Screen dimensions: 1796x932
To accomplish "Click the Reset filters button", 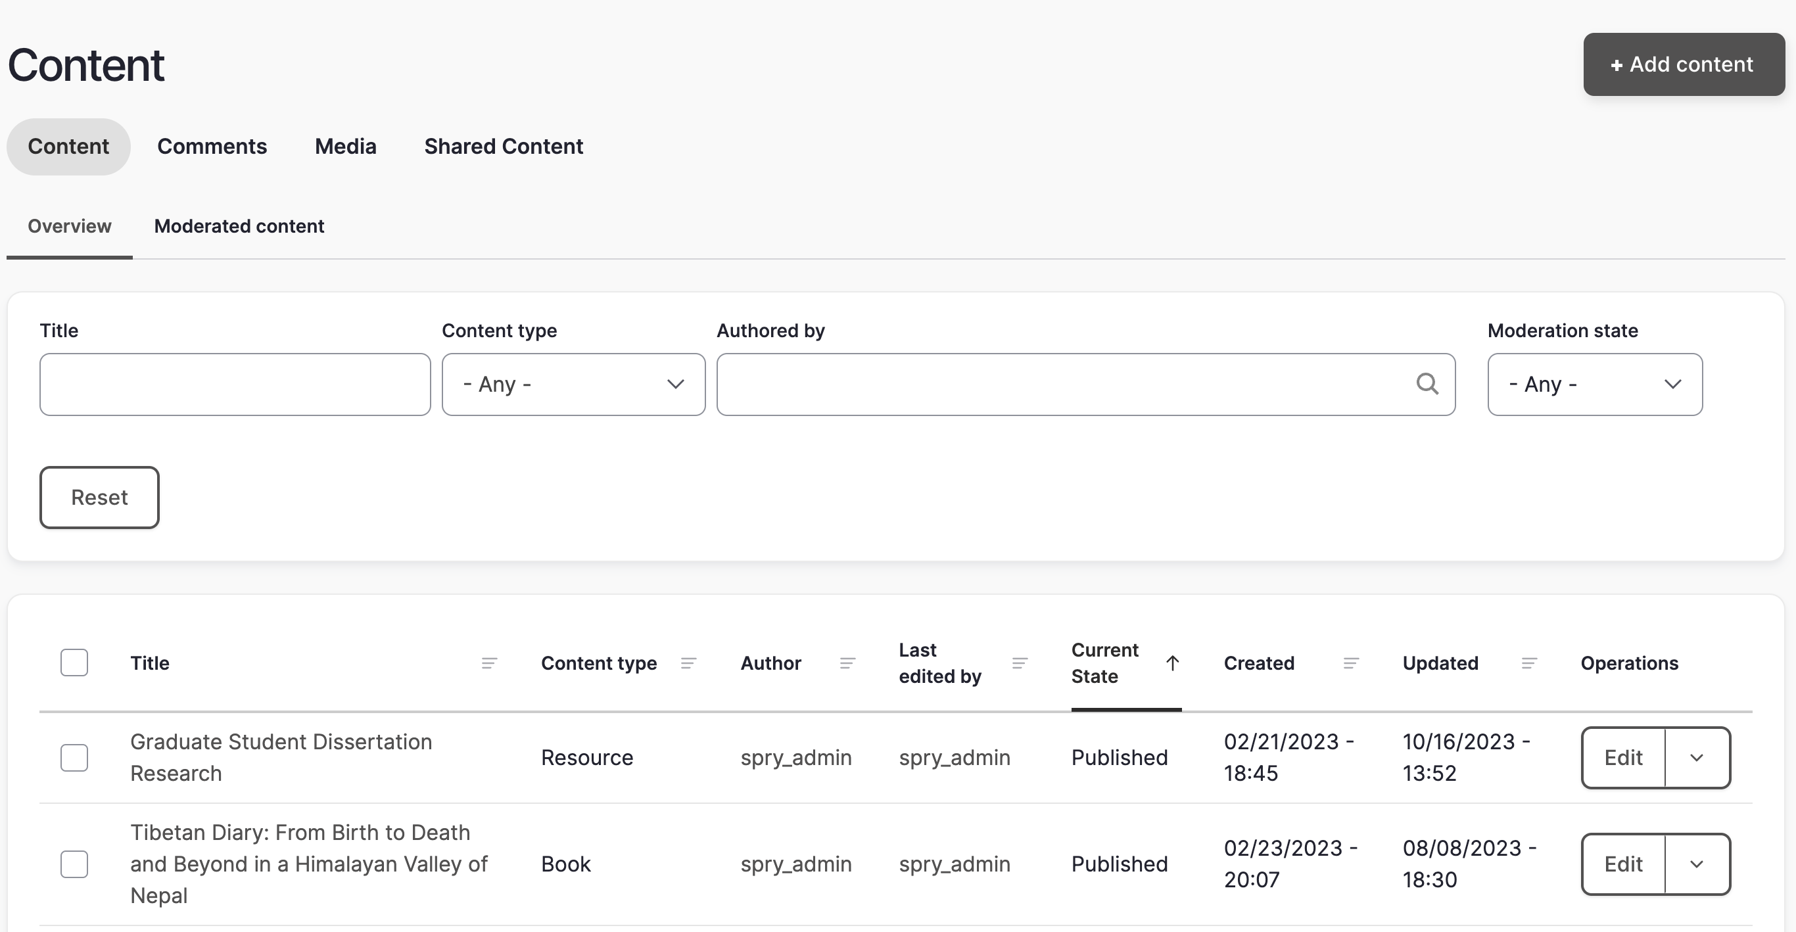I will tap(99, 498).
